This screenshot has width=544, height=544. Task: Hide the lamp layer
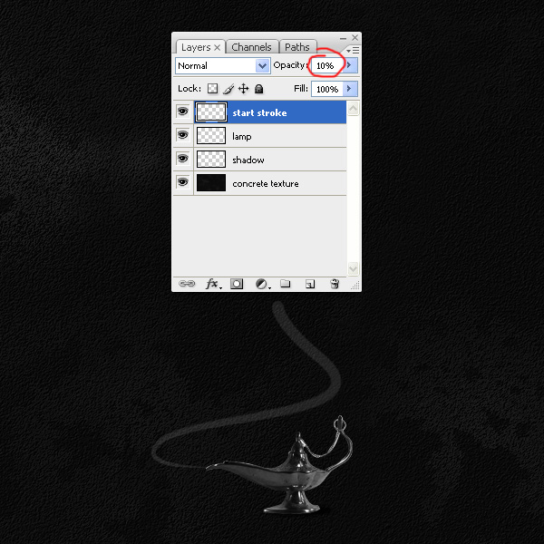pyautogui.click(x=183, y=135)
